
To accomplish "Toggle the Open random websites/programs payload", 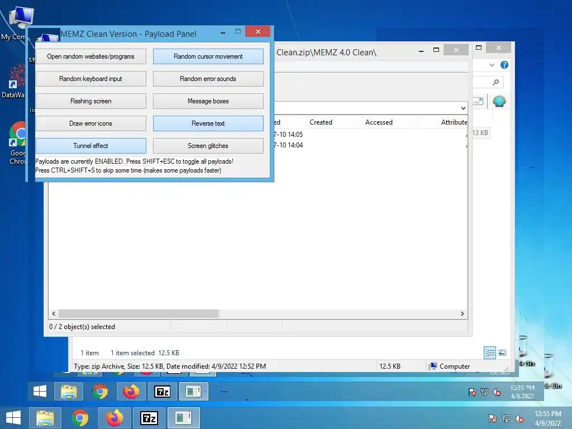I will pos(91,56).
